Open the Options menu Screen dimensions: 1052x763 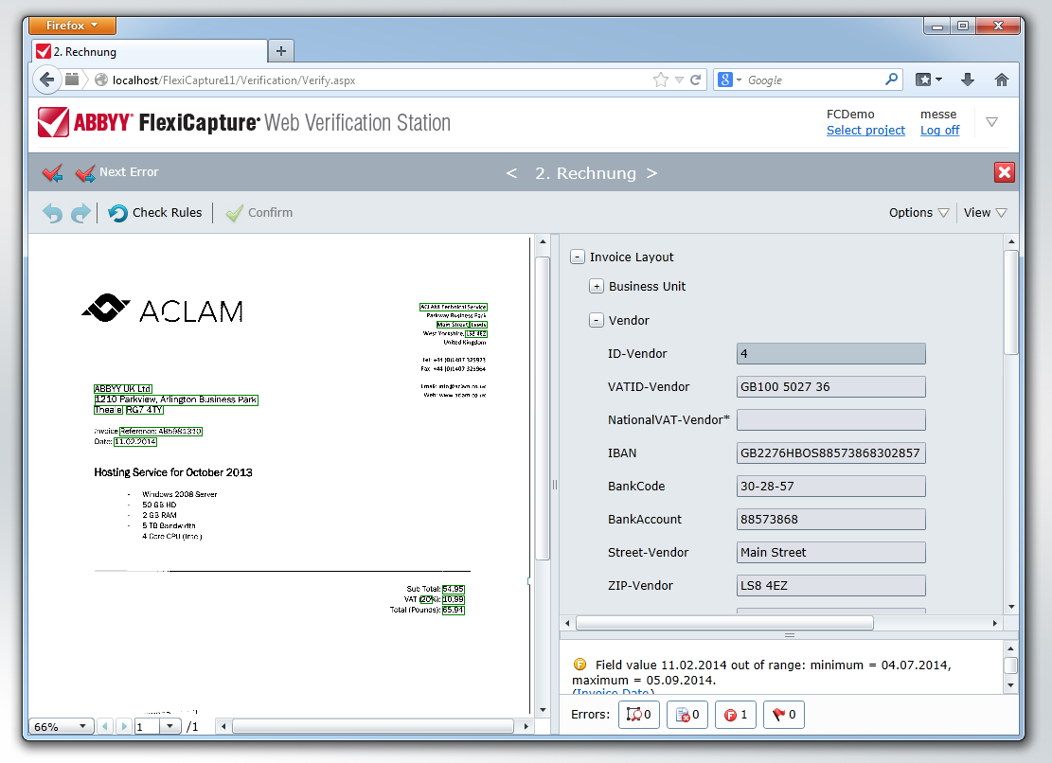918,213
